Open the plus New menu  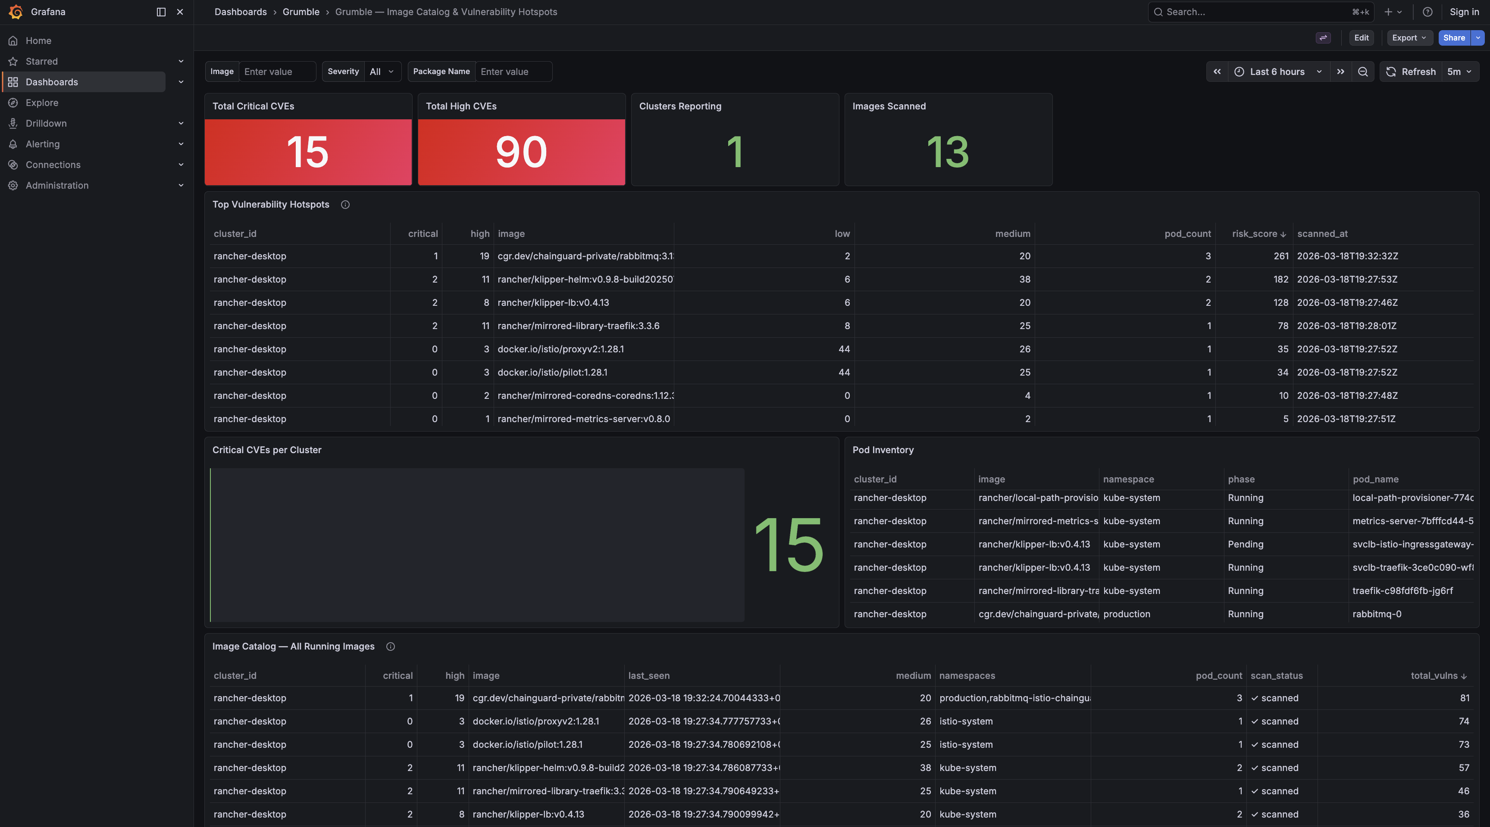[1393, 12]
